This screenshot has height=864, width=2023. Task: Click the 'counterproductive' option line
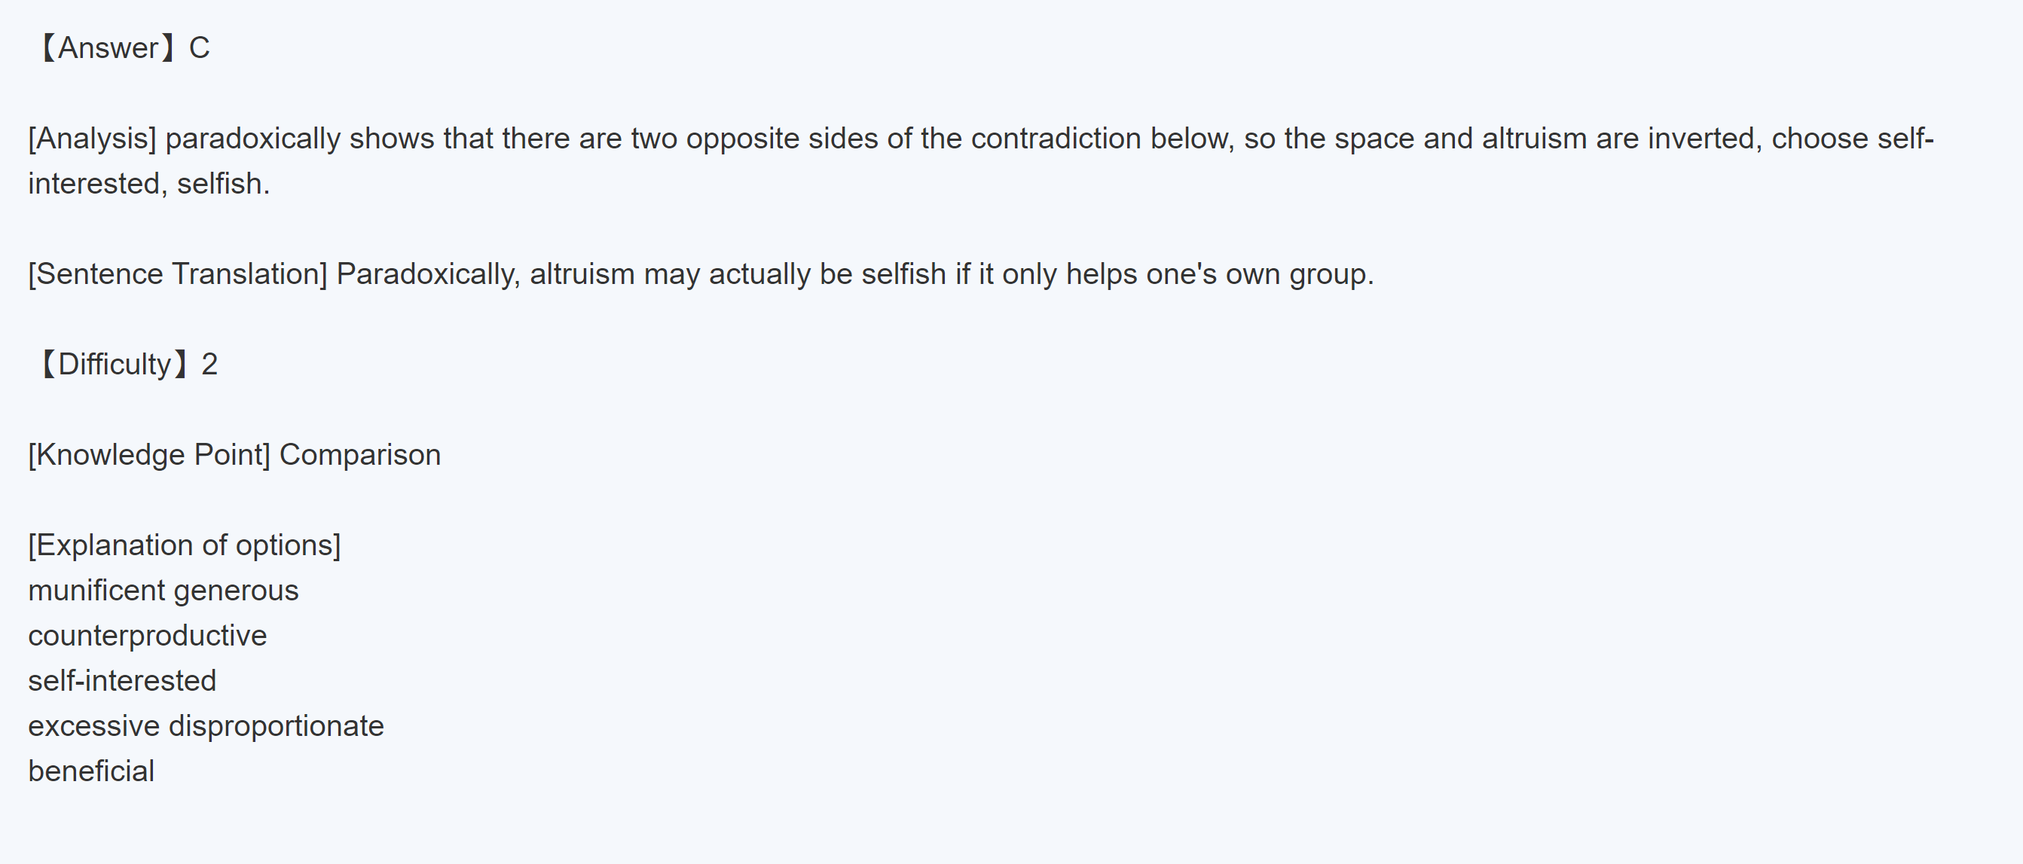click(x=148, y=636)
